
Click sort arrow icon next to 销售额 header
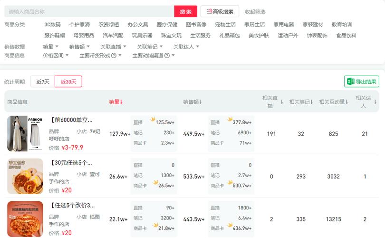click(x=200, y=102)
